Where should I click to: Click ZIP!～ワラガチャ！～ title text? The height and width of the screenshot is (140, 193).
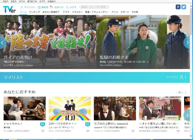point(63,124)
